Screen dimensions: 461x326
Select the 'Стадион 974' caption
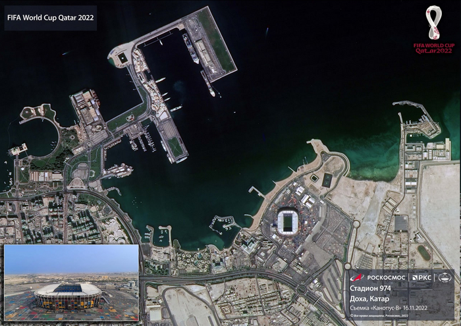[370, 288]
